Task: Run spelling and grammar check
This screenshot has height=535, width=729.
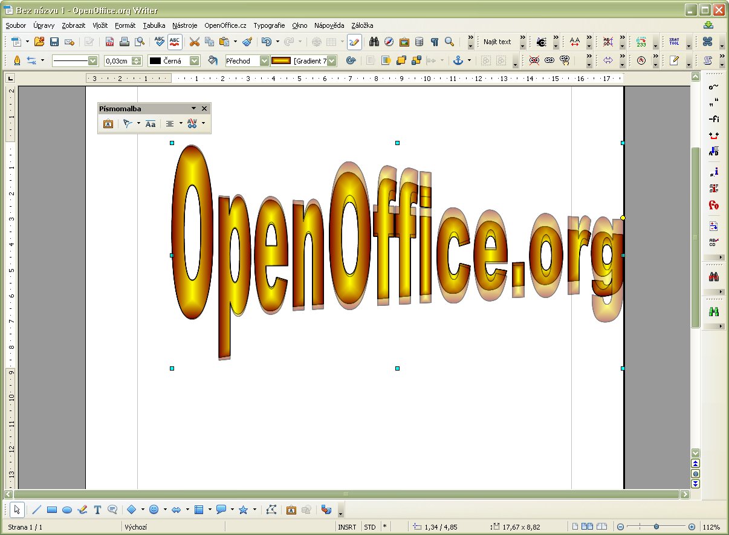Action: 160,42
